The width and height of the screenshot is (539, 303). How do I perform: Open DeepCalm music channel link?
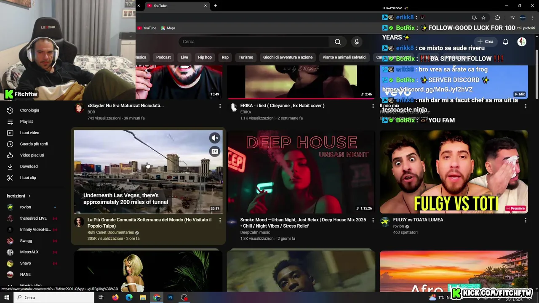point(255,233)
